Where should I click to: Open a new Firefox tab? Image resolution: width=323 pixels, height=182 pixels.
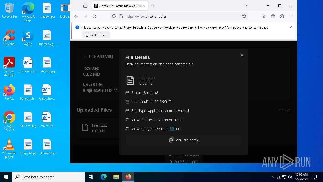coord(153,6)
